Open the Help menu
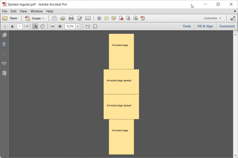The width and height of the screenshot is (238, 158). point(50,11)
